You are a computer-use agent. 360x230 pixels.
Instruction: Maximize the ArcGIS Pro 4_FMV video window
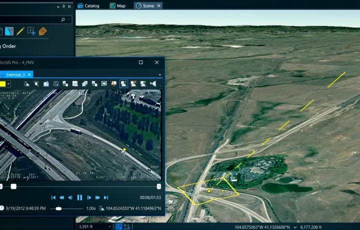pyautogui.click(x=140, y=62)
